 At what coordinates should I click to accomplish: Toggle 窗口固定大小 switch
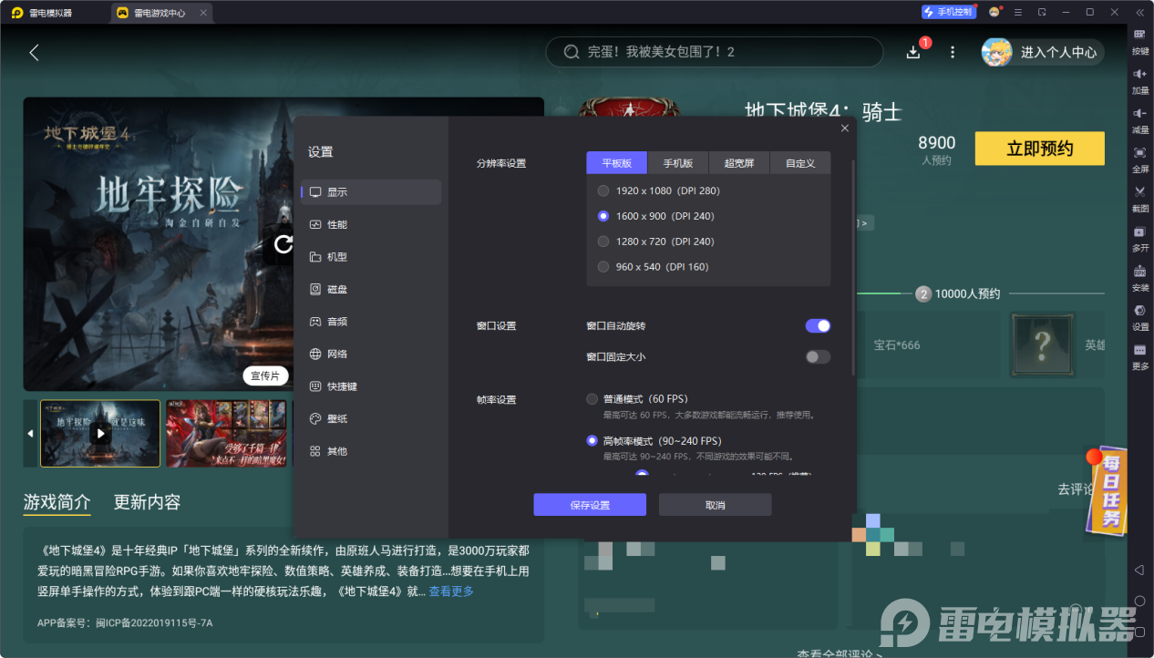[818, 356]
